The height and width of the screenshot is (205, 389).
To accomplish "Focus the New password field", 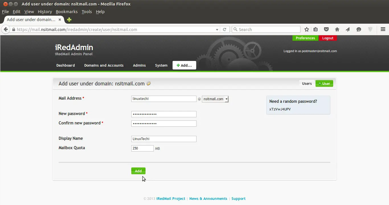I will [164, 114].
